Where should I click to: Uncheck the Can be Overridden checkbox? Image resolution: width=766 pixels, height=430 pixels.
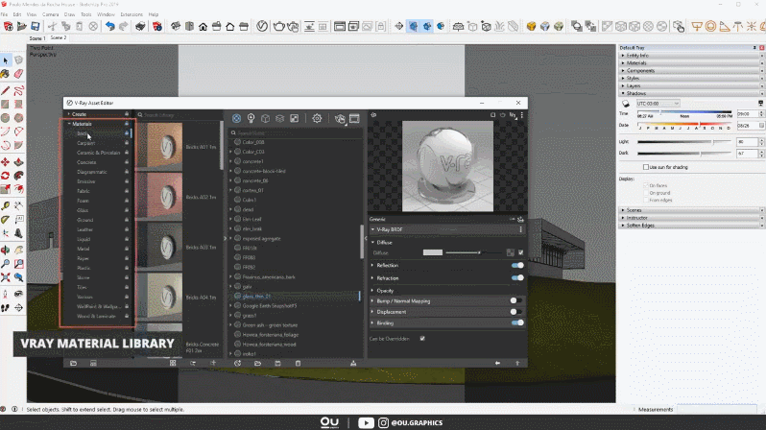[421, 338]
